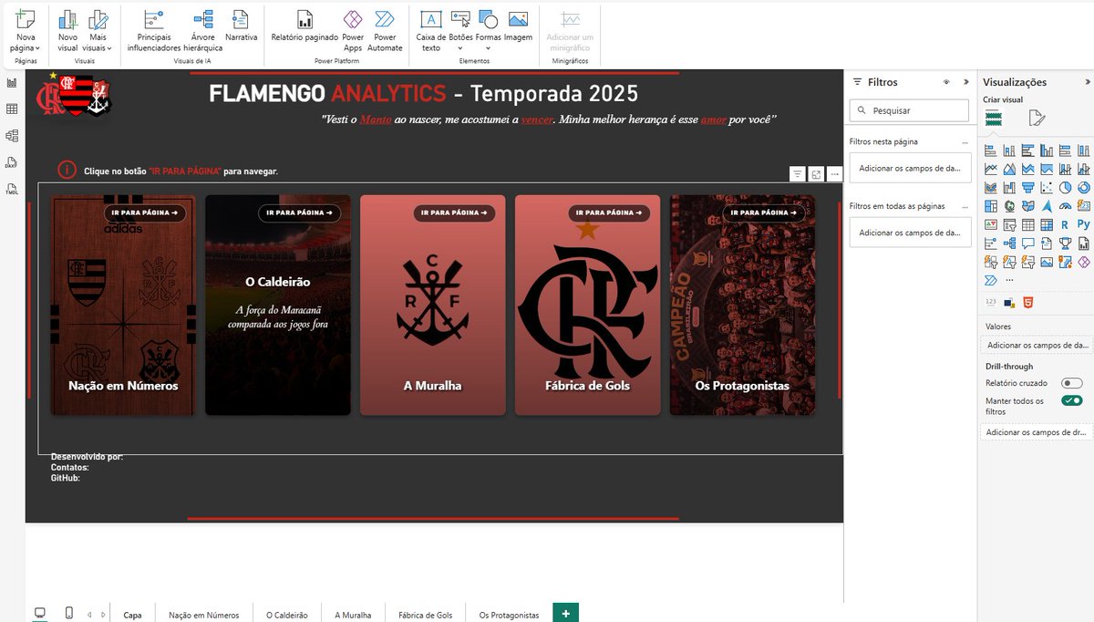Image resolution: width=1094 pixels, height=622 pixels.
Task: Open the O Caldeirão page tab
Action: 287,615
